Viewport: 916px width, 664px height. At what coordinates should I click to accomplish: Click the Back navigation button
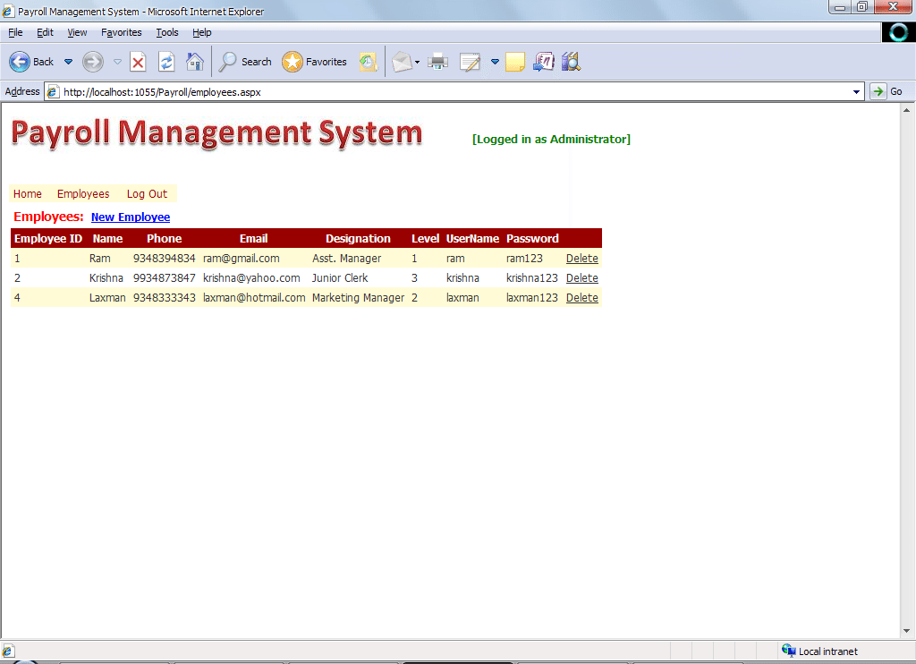(31, 62)
